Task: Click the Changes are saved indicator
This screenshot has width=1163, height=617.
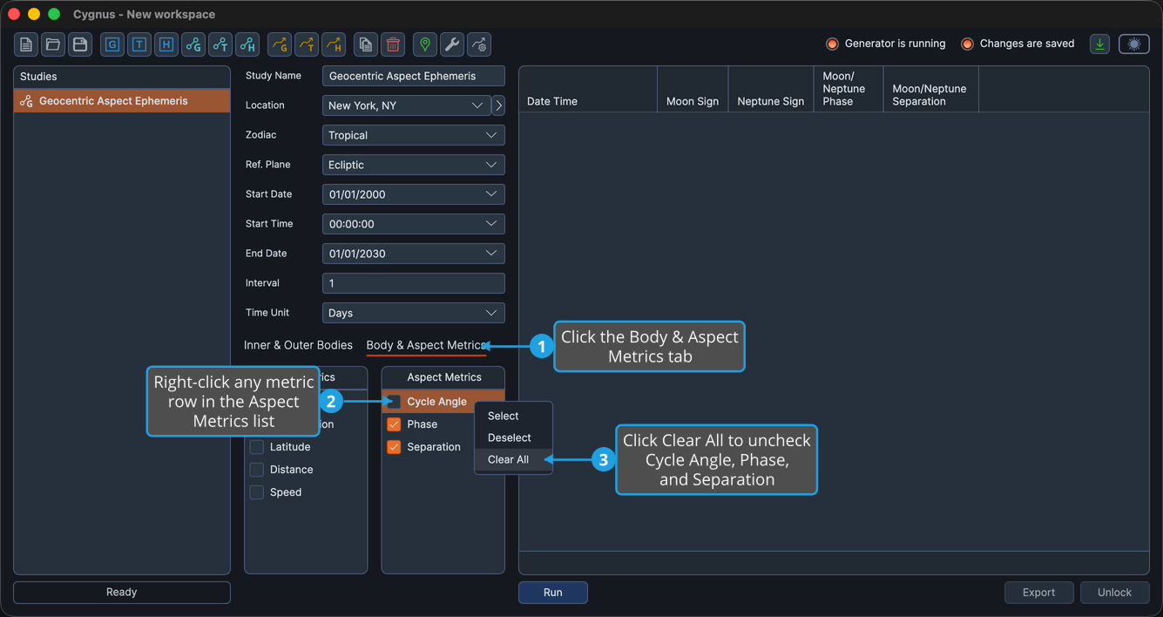Action: [x=1018, y=44]
